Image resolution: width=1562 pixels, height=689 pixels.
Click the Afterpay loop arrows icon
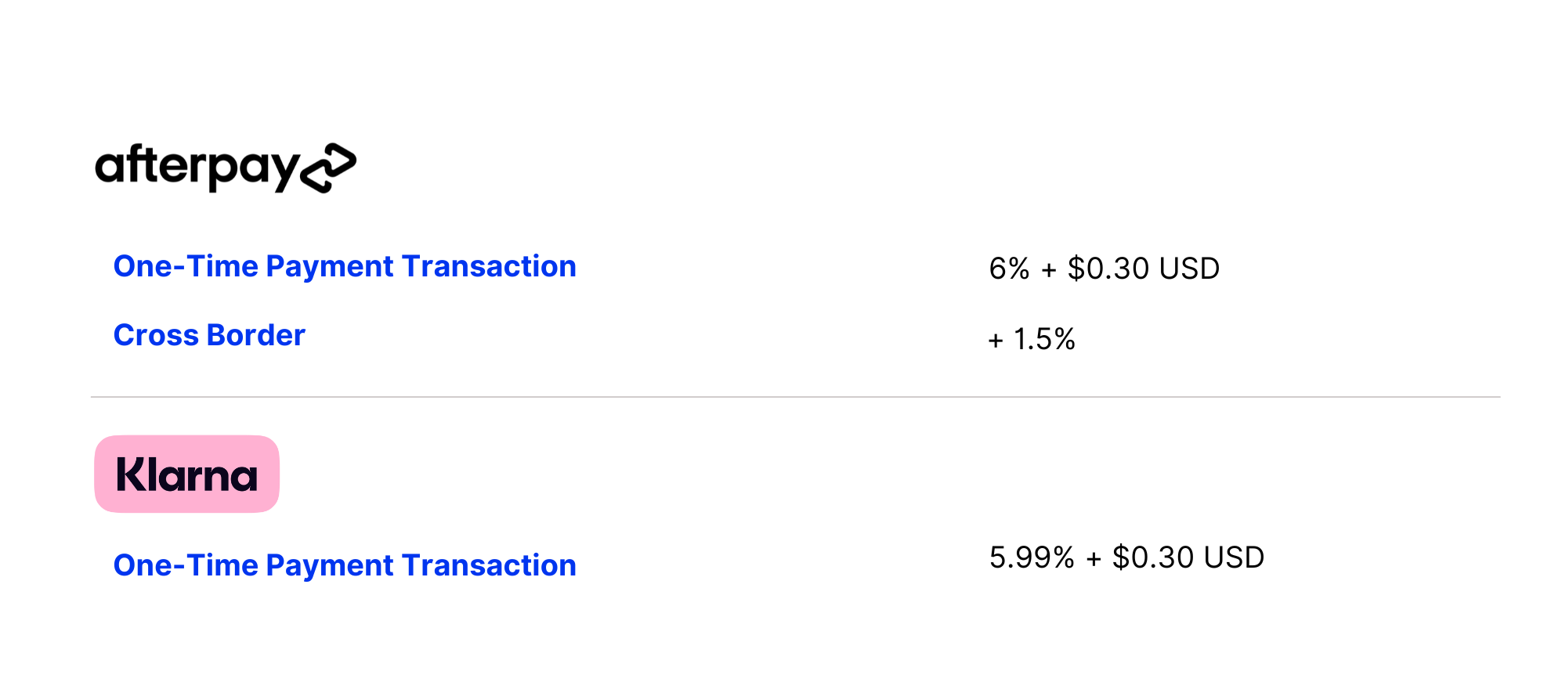329,168
